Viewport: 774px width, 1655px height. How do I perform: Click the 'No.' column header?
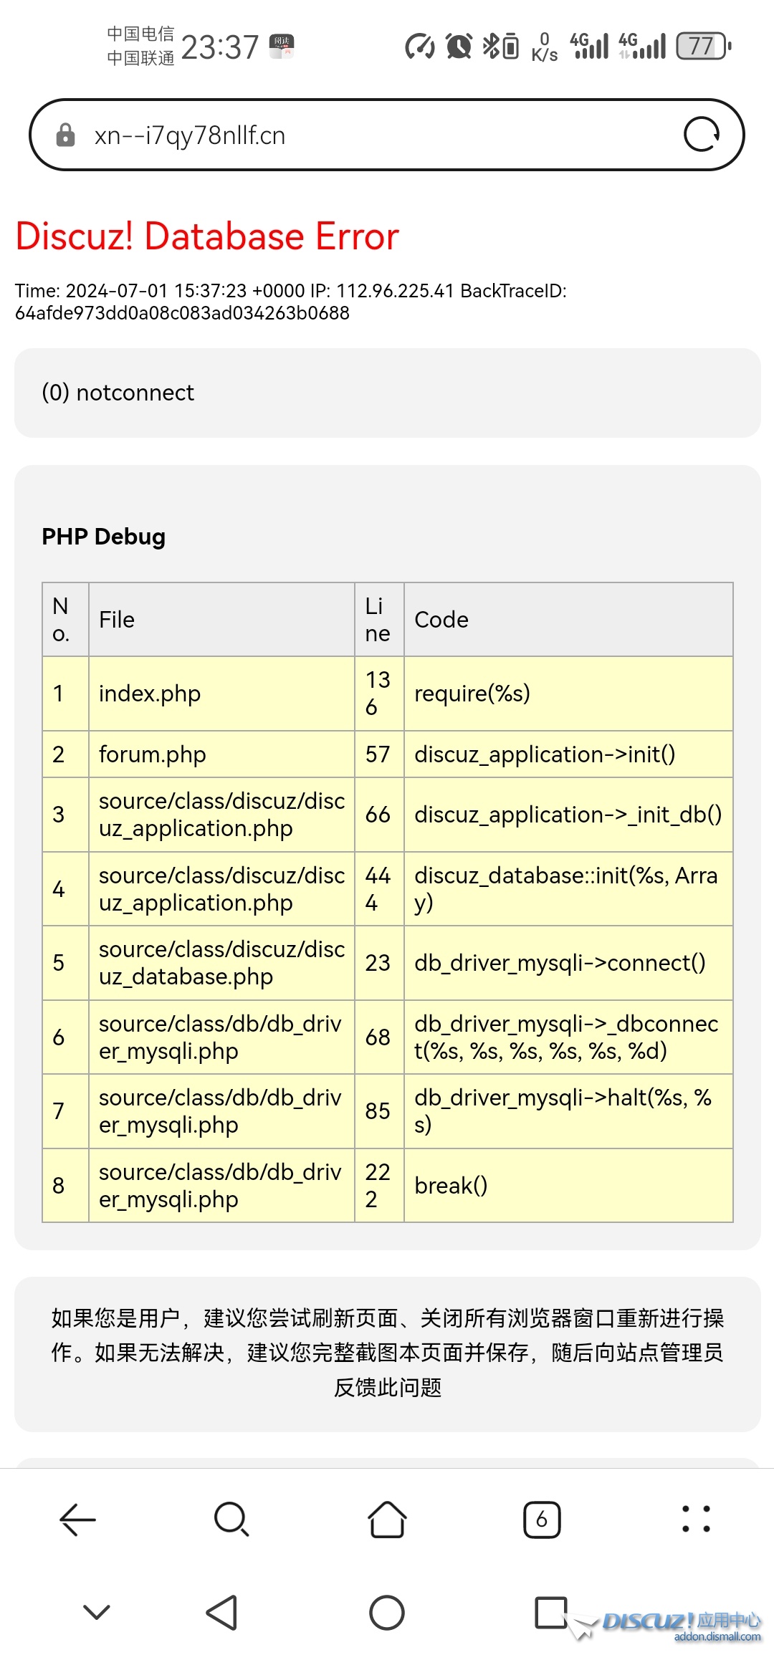[x=65, y=620]
